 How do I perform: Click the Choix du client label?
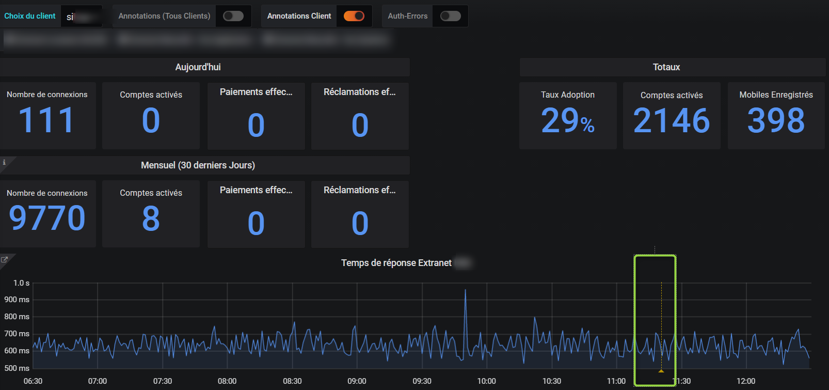point(30,16)
